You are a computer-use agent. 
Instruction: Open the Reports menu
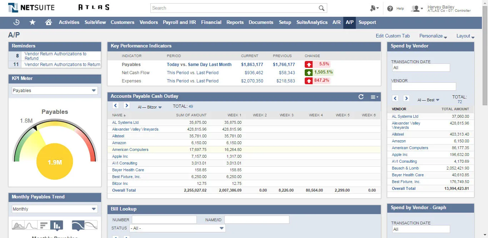pyautogui.click(x=235, y=22)
